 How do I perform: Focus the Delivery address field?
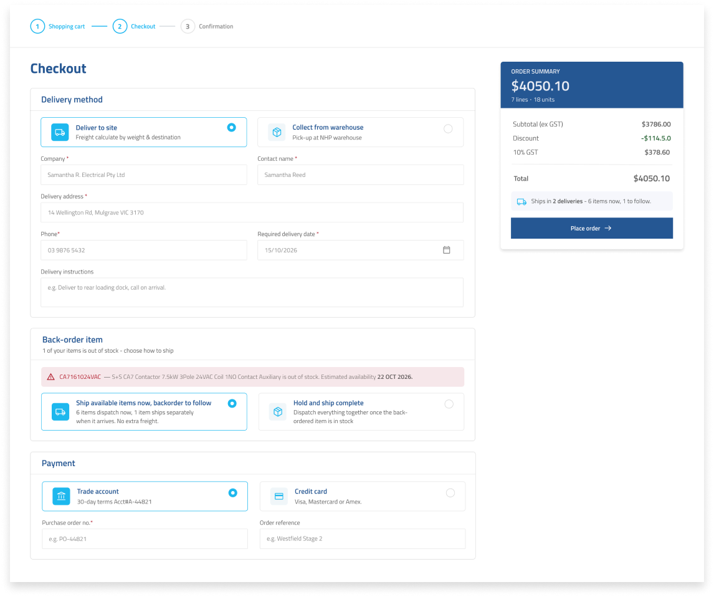(x=252, y=213)
